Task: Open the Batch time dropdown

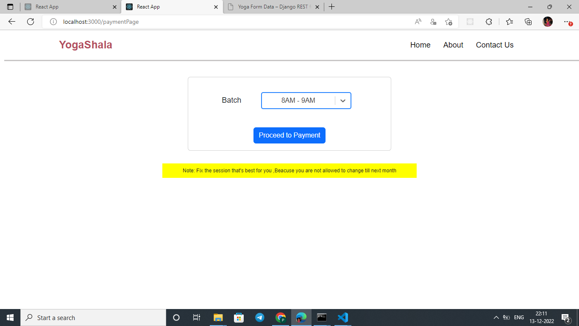Action: click(x=306, y=101)
